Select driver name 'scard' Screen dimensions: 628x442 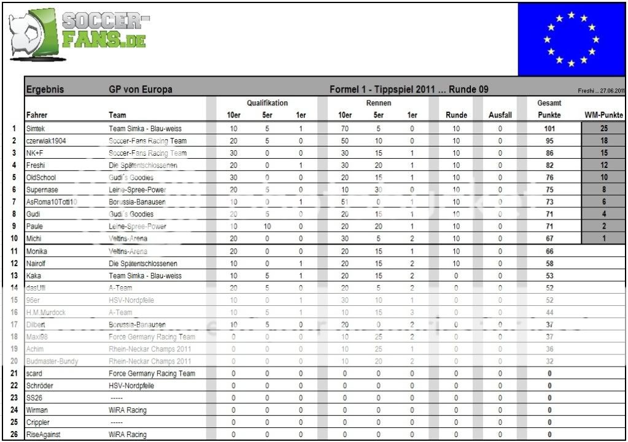[x=34, y=373]
